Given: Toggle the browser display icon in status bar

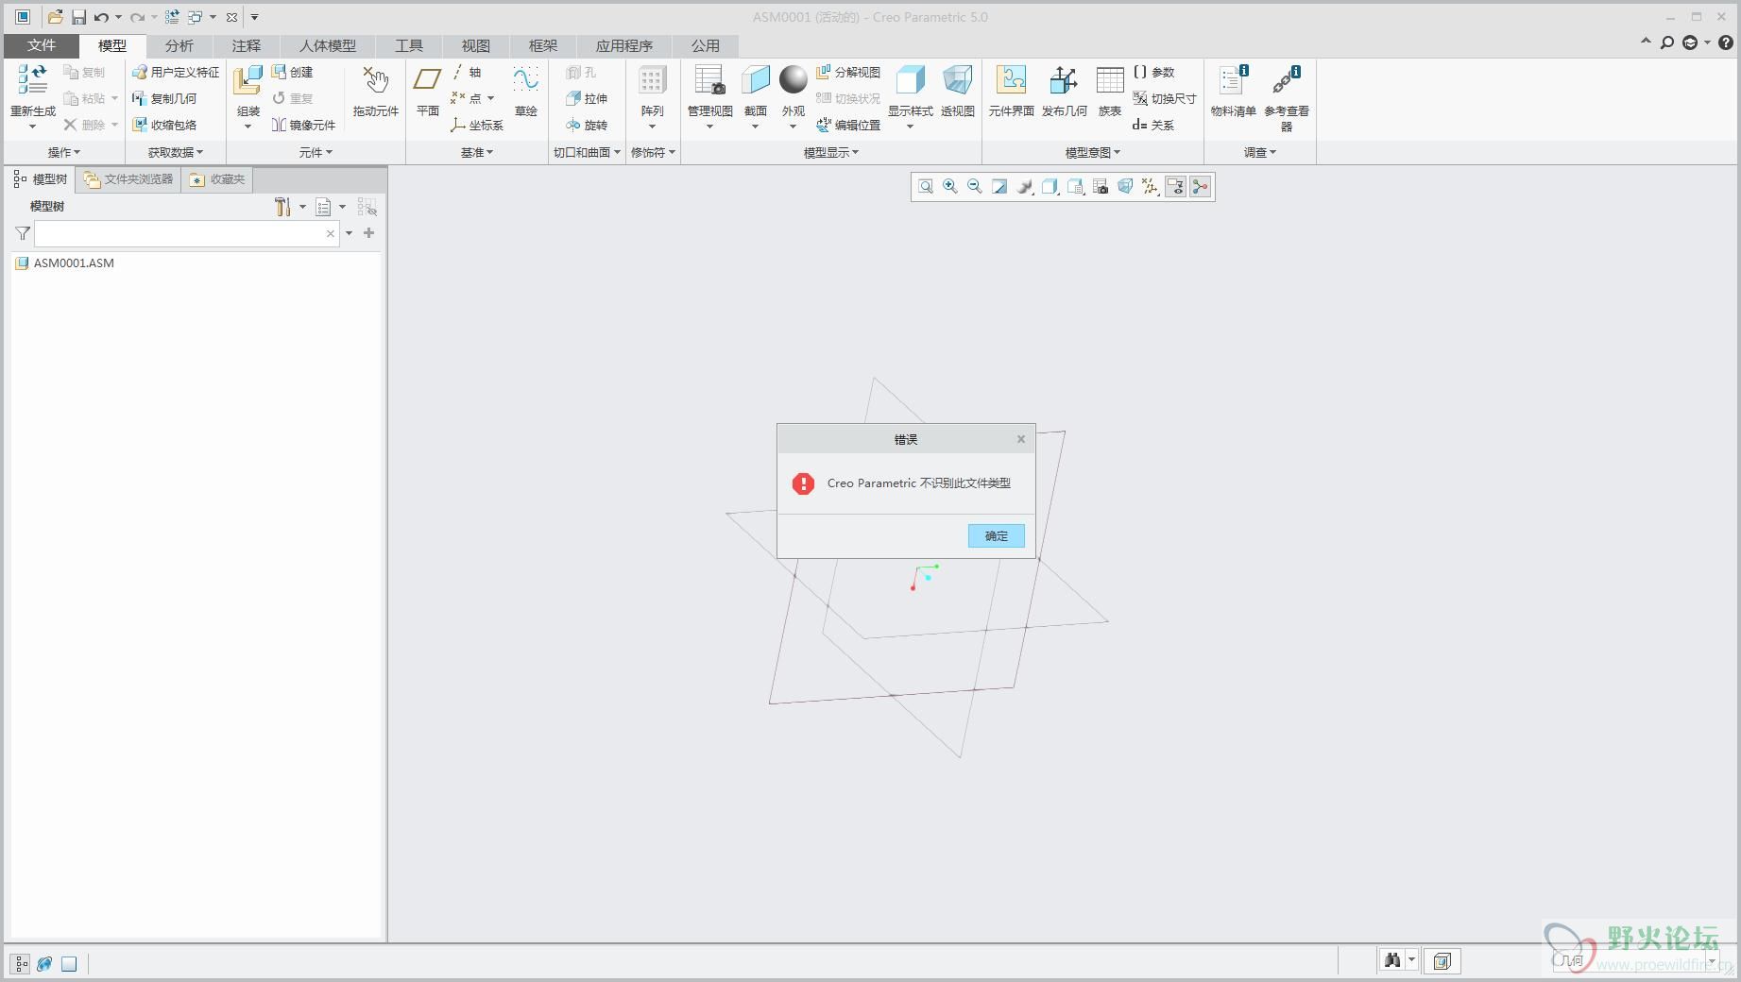Looking at the screenshot, I should pos(44,964).
